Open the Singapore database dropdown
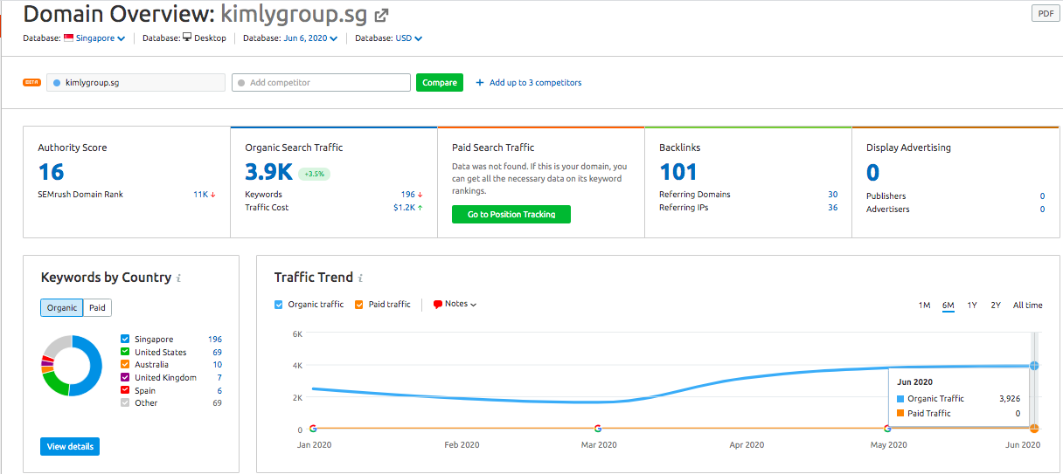This screenshot has width=1063, height=474. (x=100, y=38)
